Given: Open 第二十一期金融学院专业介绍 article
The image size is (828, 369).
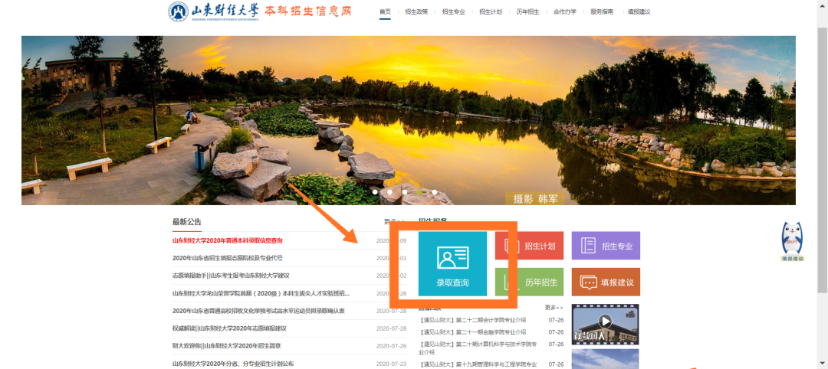Looking at the screenshot, I should point(472,332).
